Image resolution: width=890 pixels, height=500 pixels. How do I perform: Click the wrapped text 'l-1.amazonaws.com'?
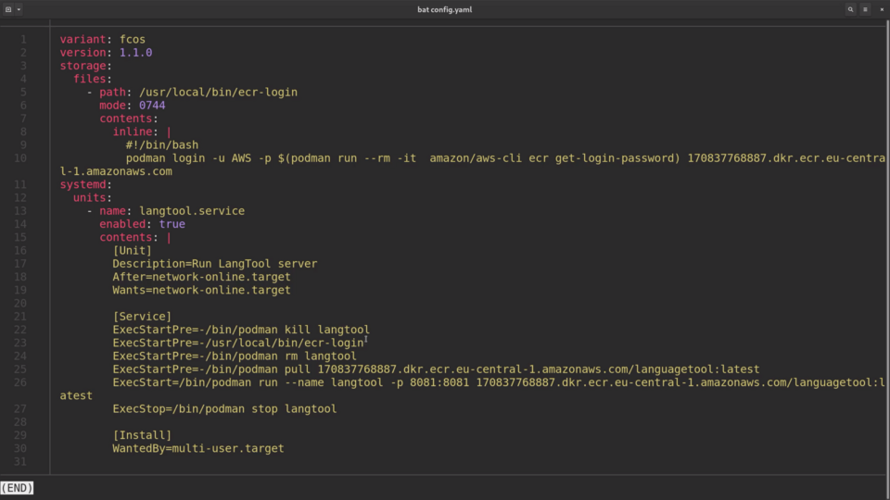click(x=116, y=171)
